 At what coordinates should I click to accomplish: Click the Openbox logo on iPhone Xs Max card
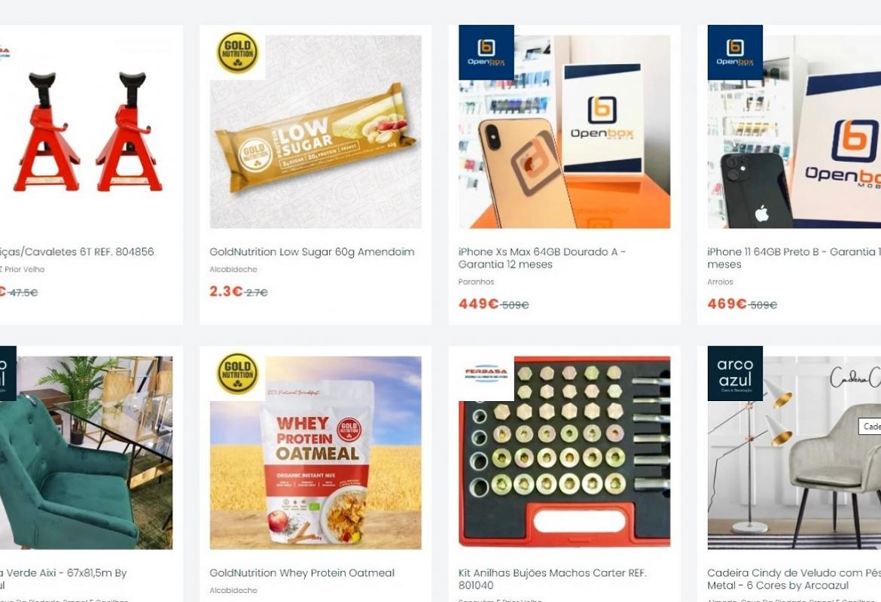click(486, 52)
